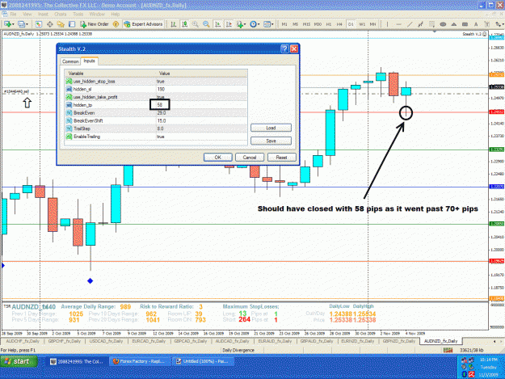Open the Tools menu

click(78, 15)
